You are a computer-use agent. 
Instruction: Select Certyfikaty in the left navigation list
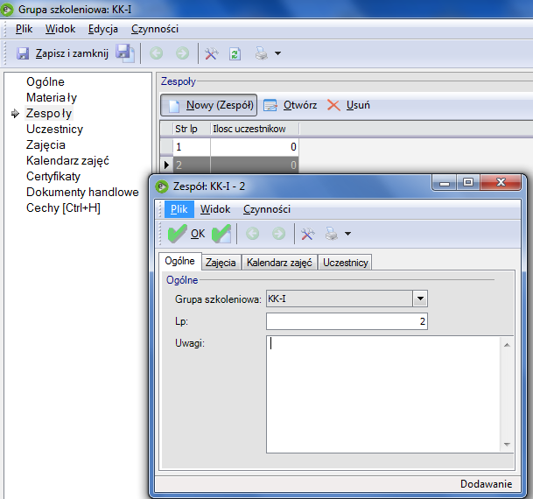pyautogui.click(x=53, y=176)
